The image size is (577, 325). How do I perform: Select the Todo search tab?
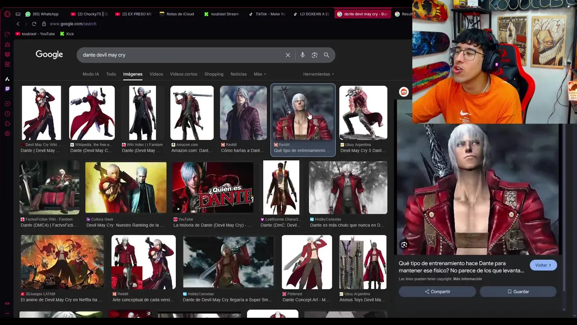coord(111,74)
